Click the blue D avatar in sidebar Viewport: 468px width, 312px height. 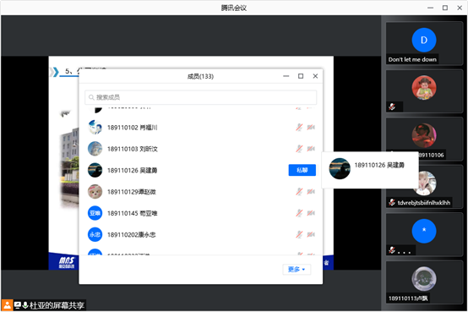424,40
